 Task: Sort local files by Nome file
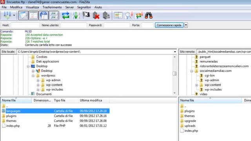click(16, 100)
